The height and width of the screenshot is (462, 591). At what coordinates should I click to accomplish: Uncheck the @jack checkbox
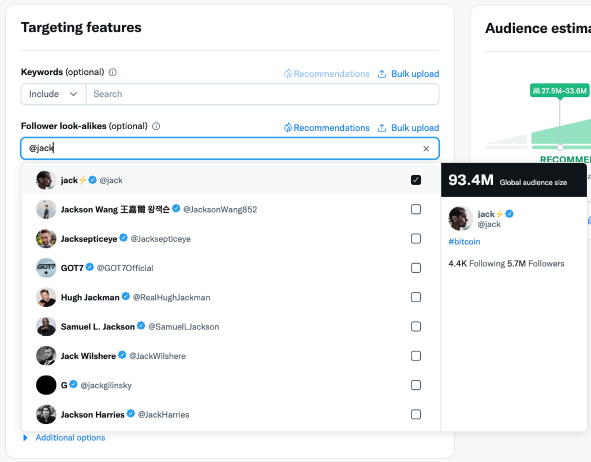point(416,180)
